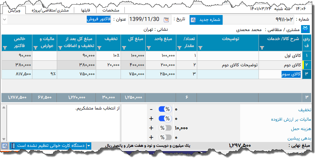The height and width of the screenshot is (158, 315).
Task: Click the plus sign for بدهی پیشین
Action: pyautogui.click(x=151, y=137)
